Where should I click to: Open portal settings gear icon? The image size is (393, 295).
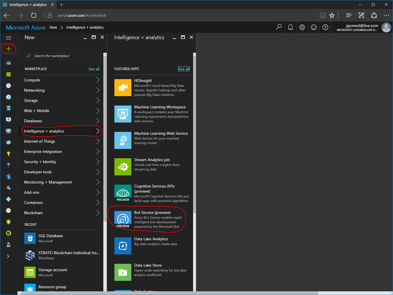pyautogui.click(x=302, y=27)
